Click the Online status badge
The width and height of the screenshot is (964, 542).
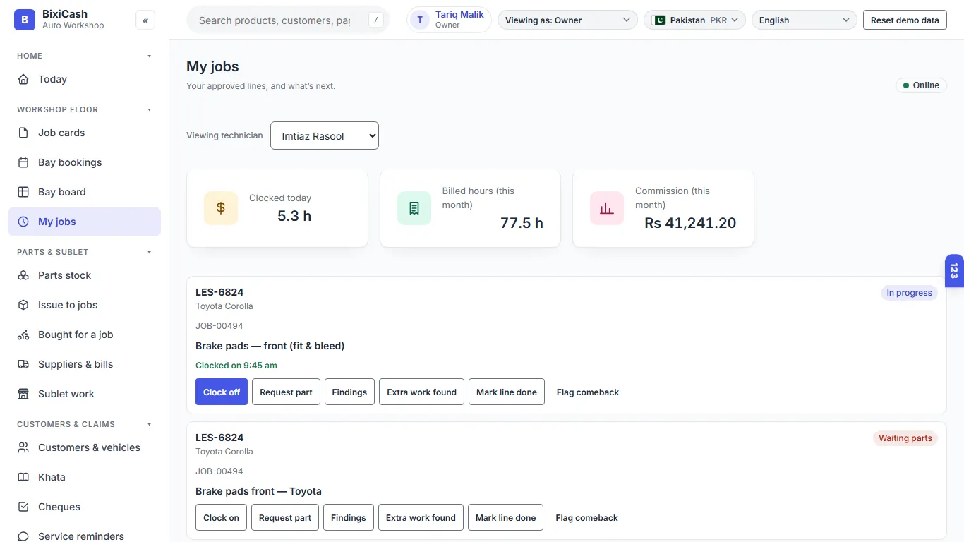point(921,85)
